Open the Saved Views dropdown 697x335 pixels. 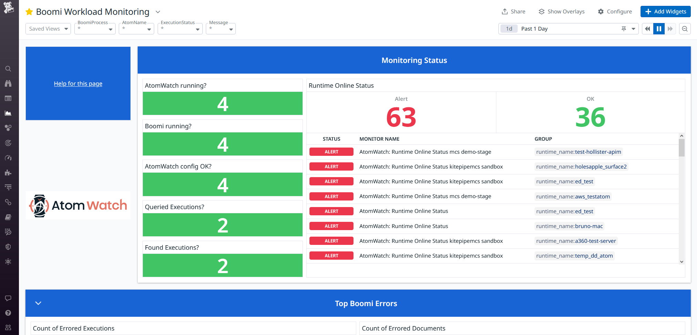point(48,29)
